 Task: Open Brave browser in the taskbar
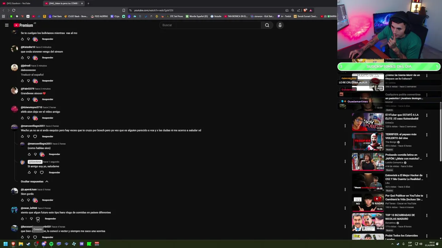[13, 244]
